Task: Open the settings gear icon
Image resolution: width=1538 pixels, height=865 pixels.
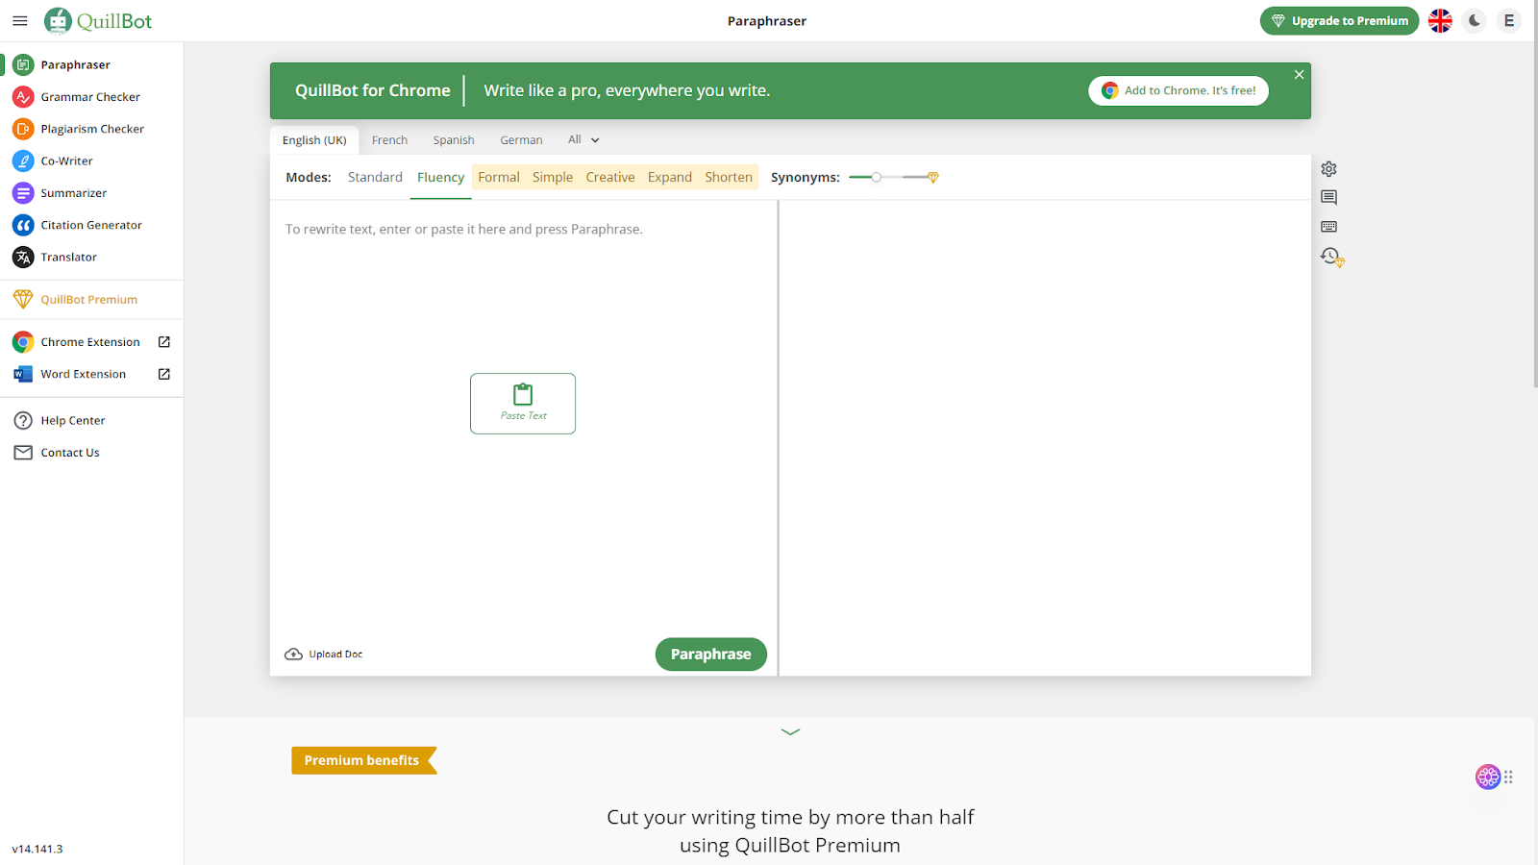Action: click(1328, 169)
